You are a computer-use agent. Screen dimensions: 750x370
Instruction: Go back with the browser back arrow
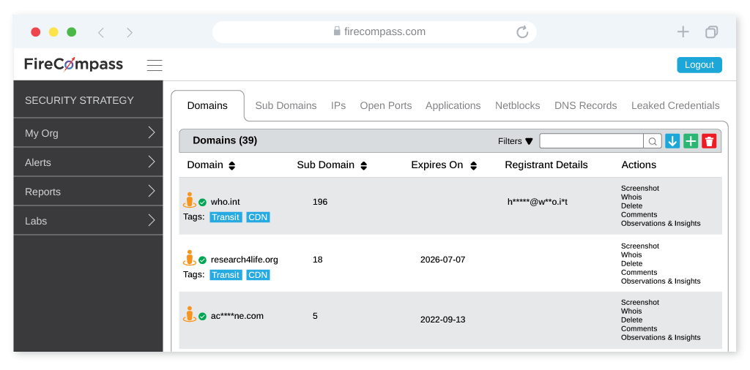click(101, 32)
